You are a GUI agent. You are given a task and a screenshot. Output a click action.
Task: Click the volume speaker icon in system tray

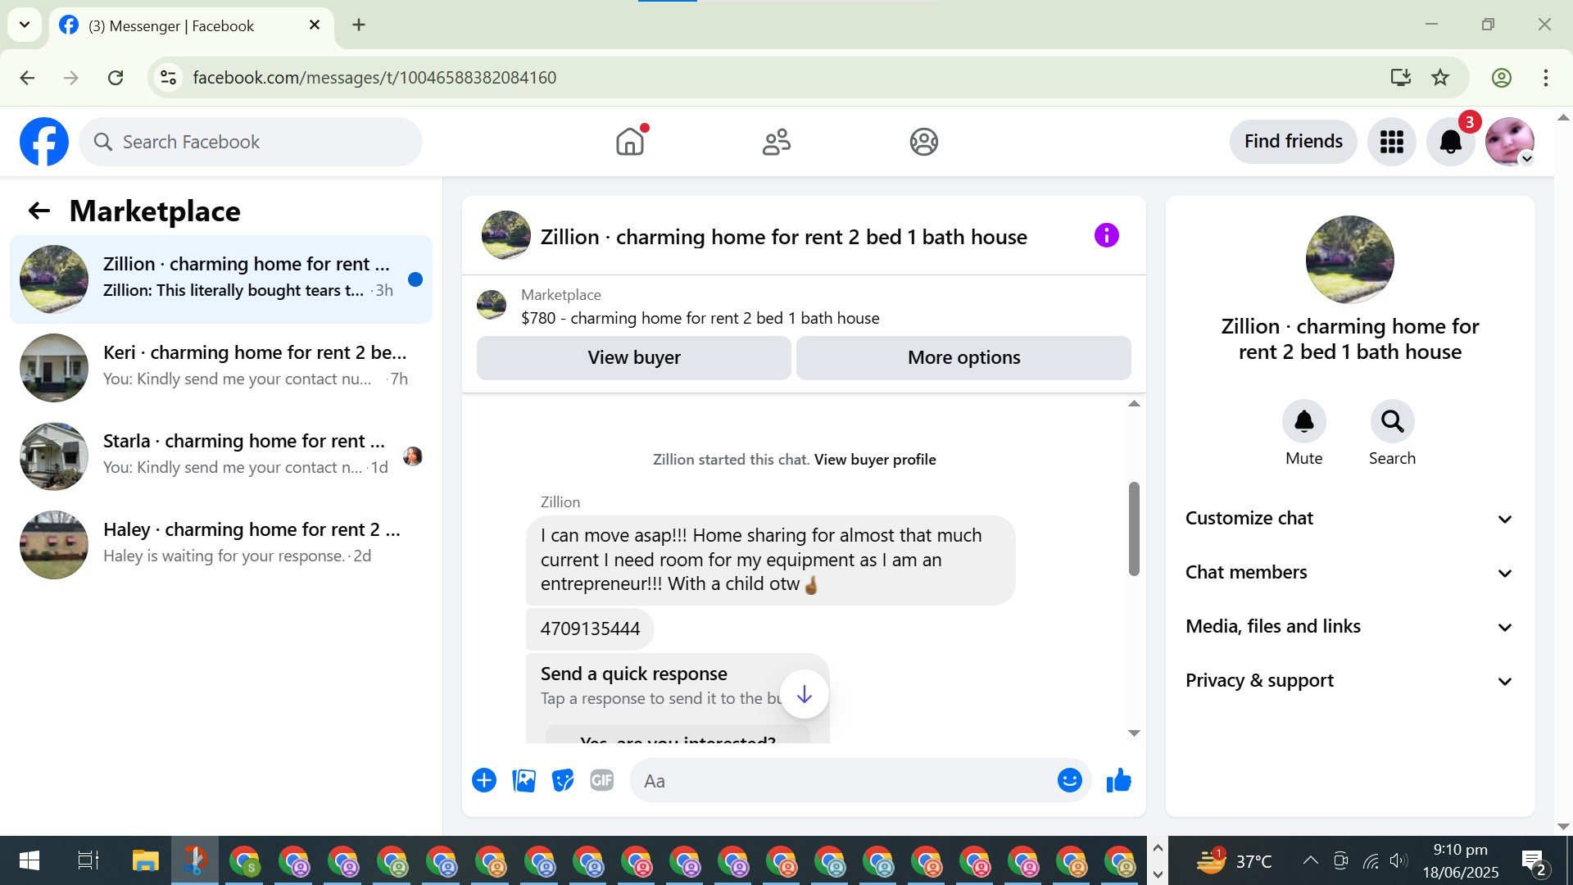tap(1398, 860)
